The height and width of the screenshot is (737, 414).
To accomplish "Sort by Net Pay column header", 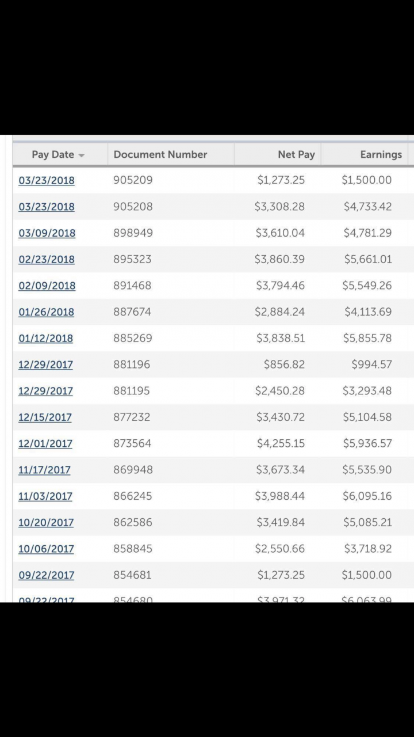I will [296, 154].
